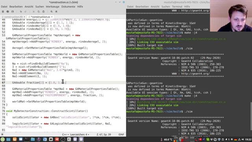Select the *construction.cc tab

tap(41, 17)
